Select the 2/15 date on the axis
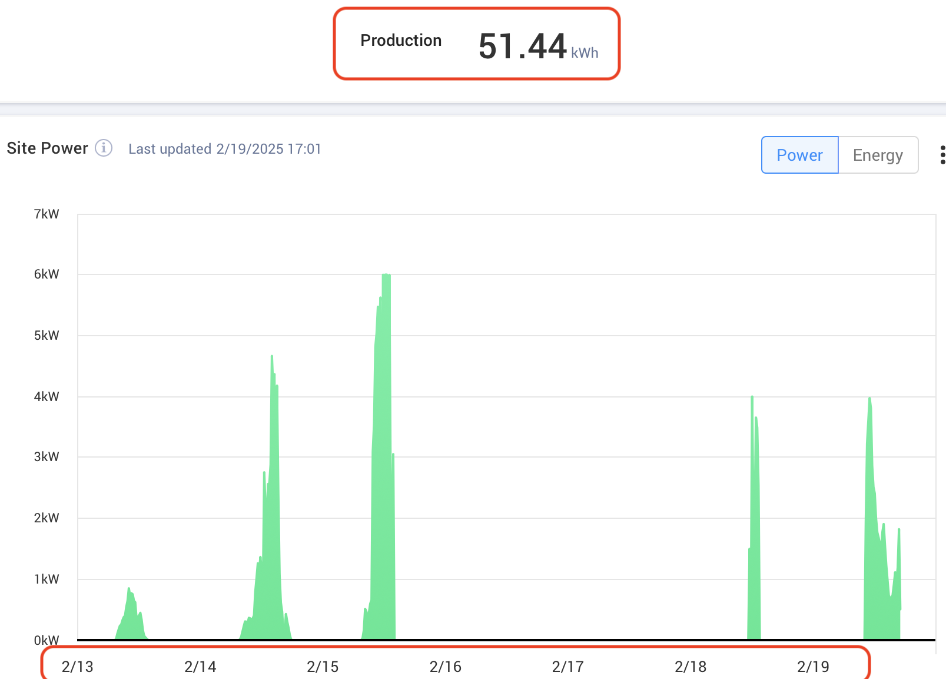This screenshot has height=679, width=946. click(323, 667)
